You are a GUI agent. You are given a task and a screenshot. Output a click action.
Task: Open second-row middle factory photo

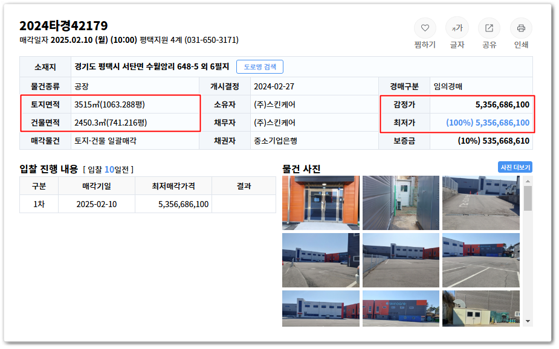click(x=401, y=260)
